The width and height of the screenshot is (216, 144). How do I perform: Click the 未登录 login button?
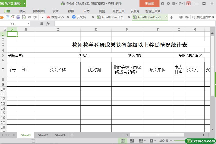pyautogui.click(x=149, y=3)
